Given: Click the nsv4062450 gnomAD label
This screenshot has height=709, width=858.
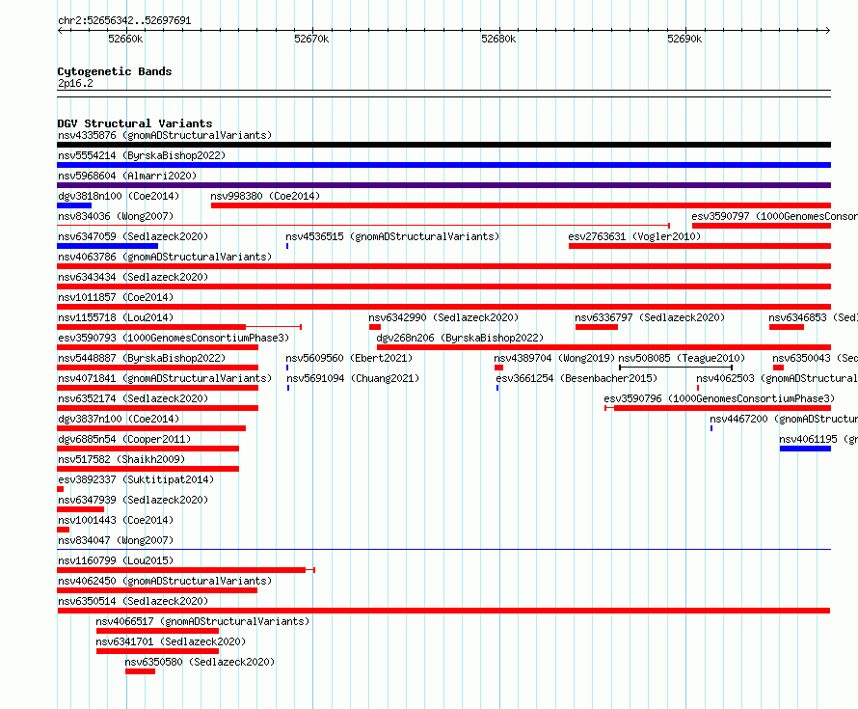Looking at the screenshot, I should coord(165,581).
